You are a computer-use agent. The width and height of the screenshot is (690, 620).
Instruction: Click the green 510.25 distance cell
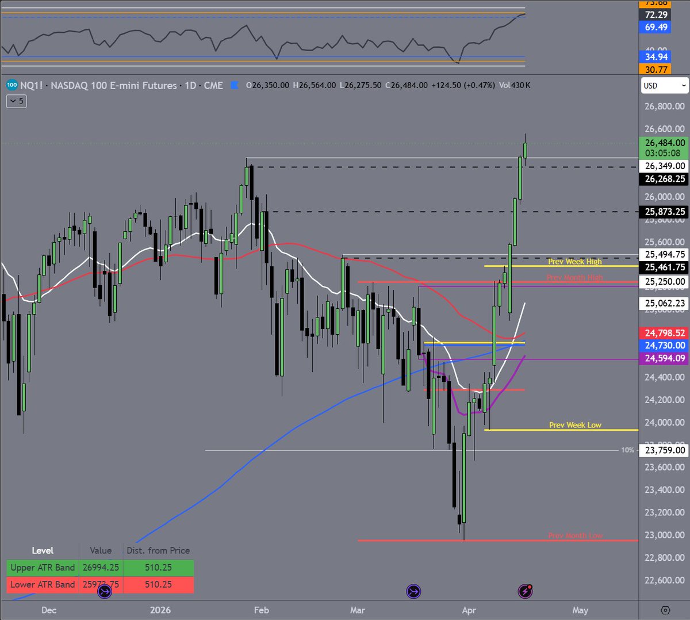point(158,568)
